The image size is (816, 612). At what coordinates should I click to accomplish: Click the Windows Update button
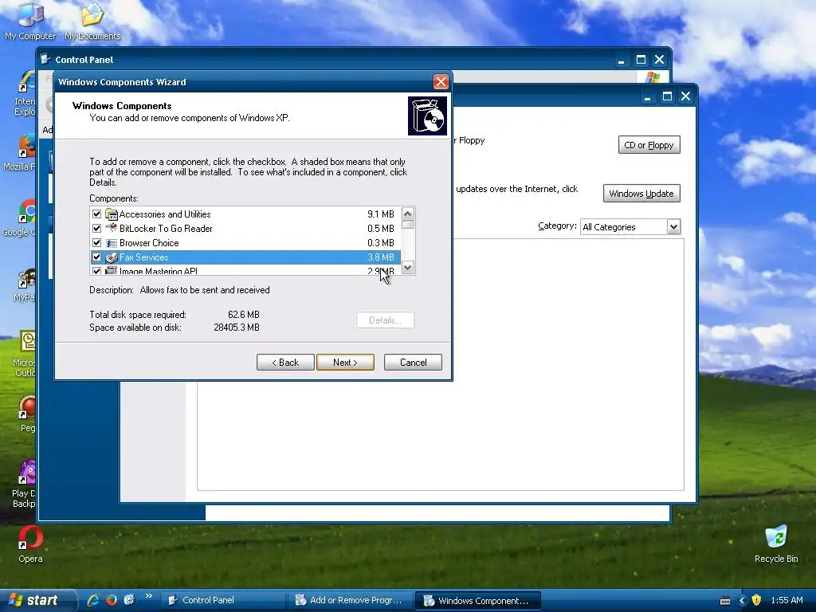[641, 194]
